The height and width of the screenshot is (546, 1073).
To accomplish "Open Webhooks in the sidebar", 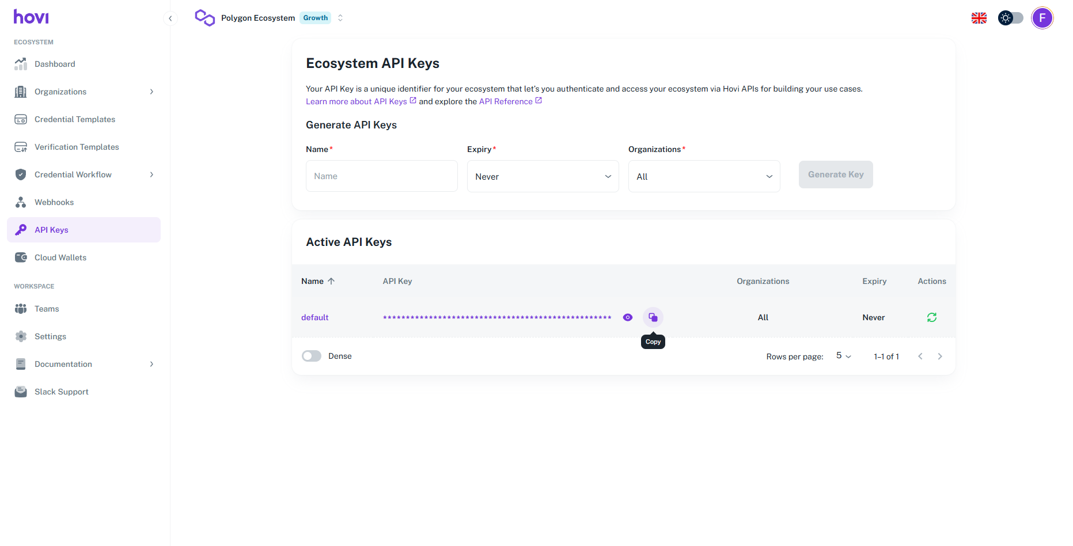I will click(x=54, y=202).
